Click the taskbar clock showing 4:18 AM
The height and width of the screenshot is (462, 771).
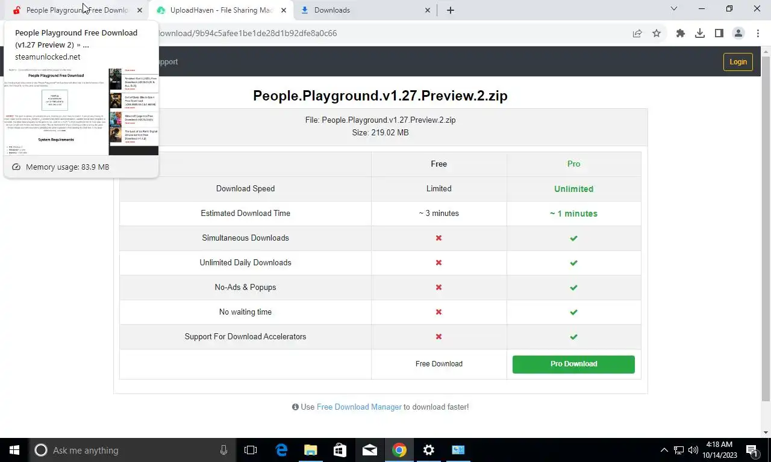click(x=719, y=450)
